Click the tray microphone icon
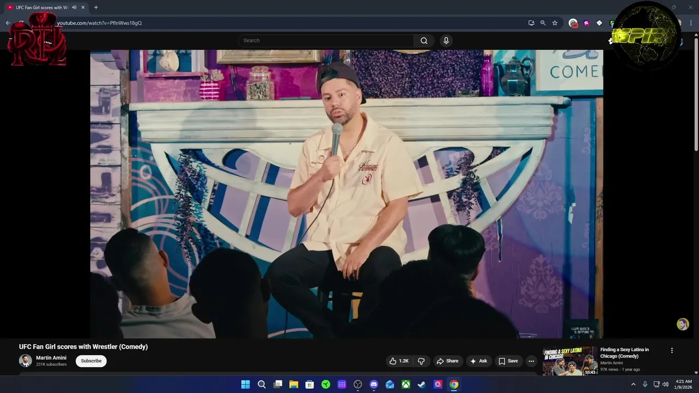The image size is (699, 393). 645,384
